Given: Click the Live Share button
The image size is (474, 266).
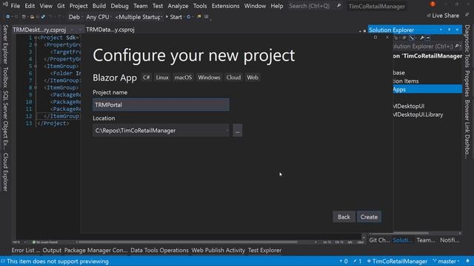Looking at the screenshot, I should [x=443, y=16].
